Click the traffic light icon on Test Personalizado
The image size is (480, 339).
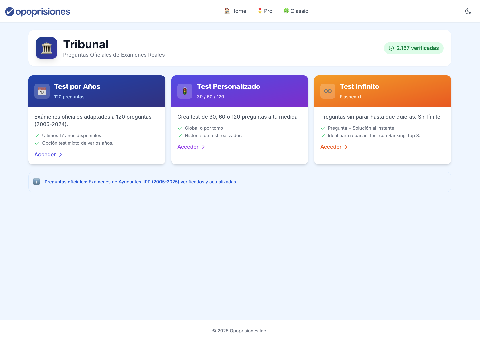[x=185, y=91]
